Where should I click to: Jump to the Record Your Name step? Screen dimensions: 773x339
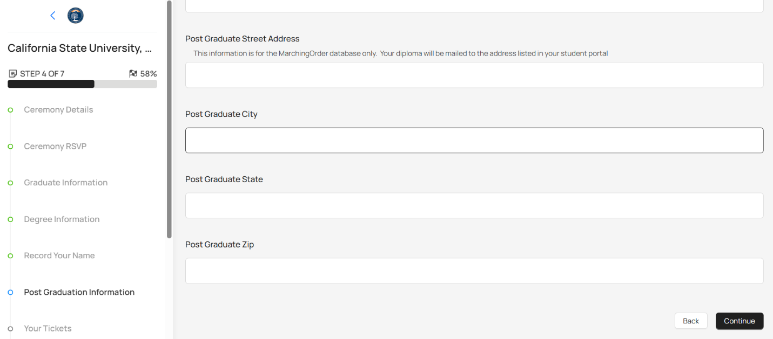point(59,255)
